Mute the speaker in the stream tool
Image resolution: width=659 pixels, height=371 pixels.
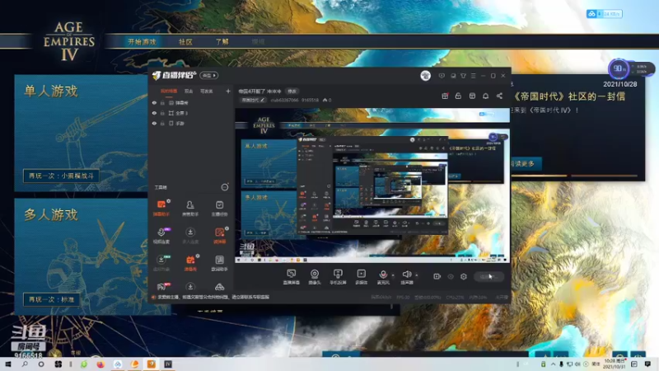point(406,277)
